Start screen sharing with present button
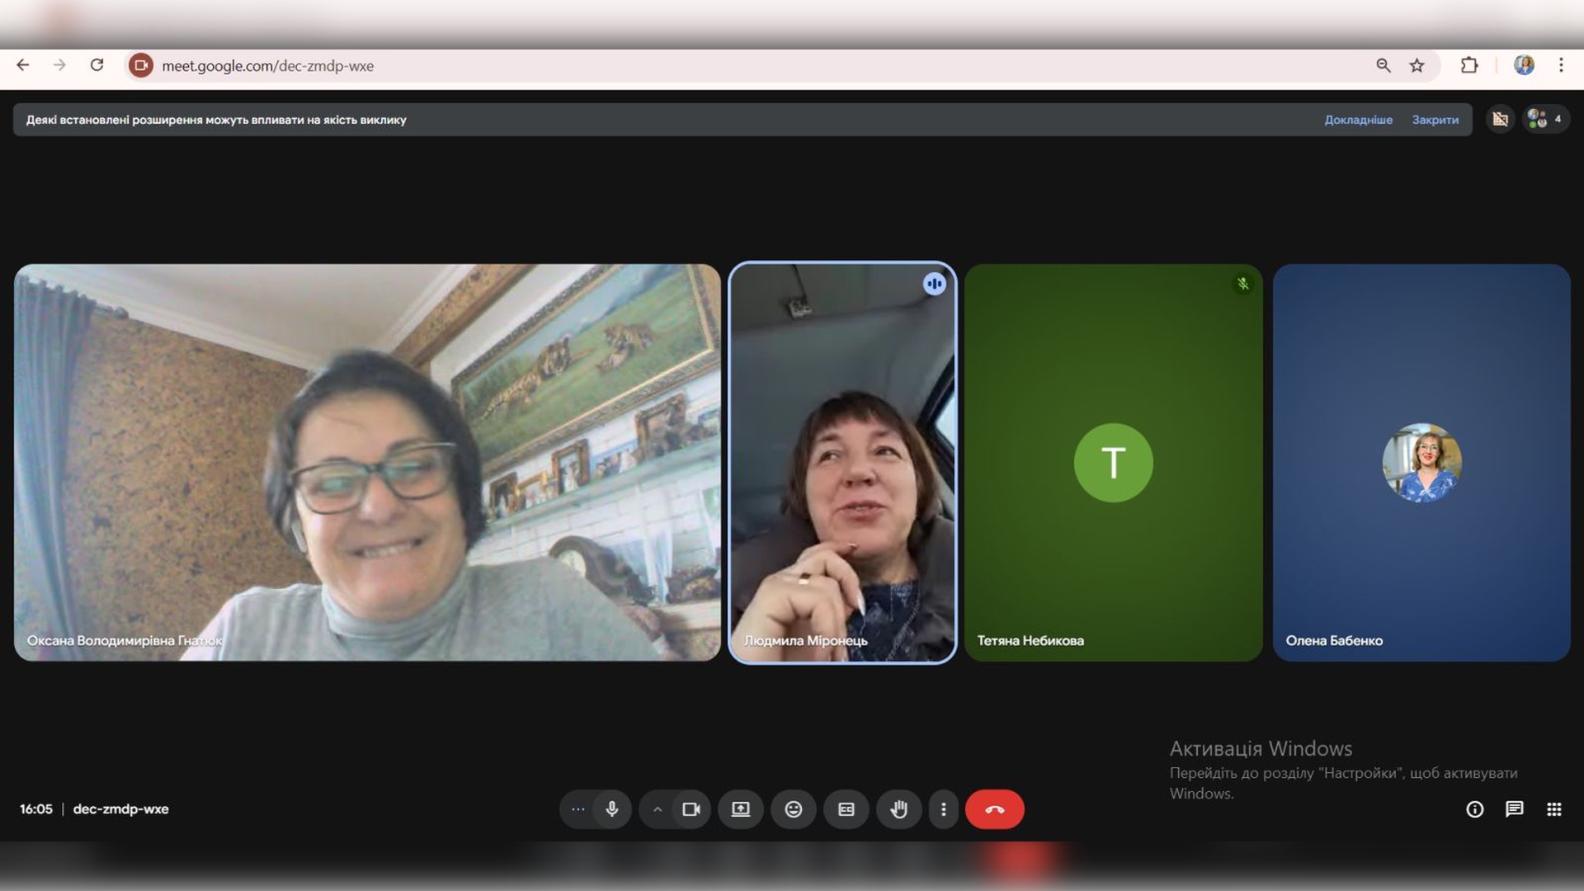 click(x=740, y=809)
